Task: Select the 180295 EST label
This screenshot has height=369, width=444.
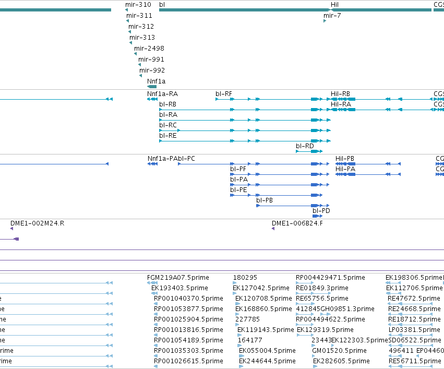Action: point(245,278)
